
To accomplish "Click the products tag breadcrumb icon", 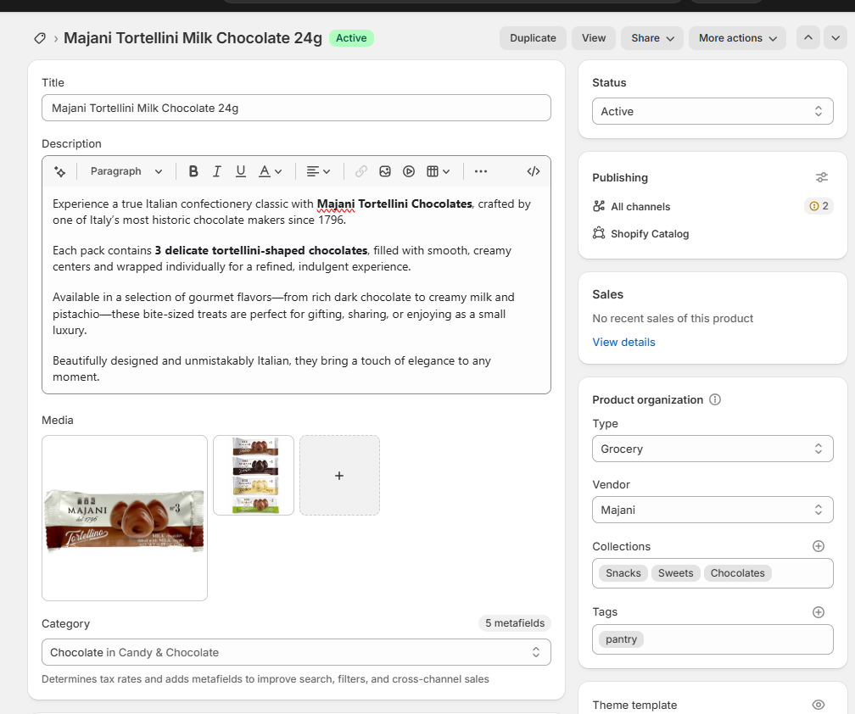I will (x=39, y=38).
